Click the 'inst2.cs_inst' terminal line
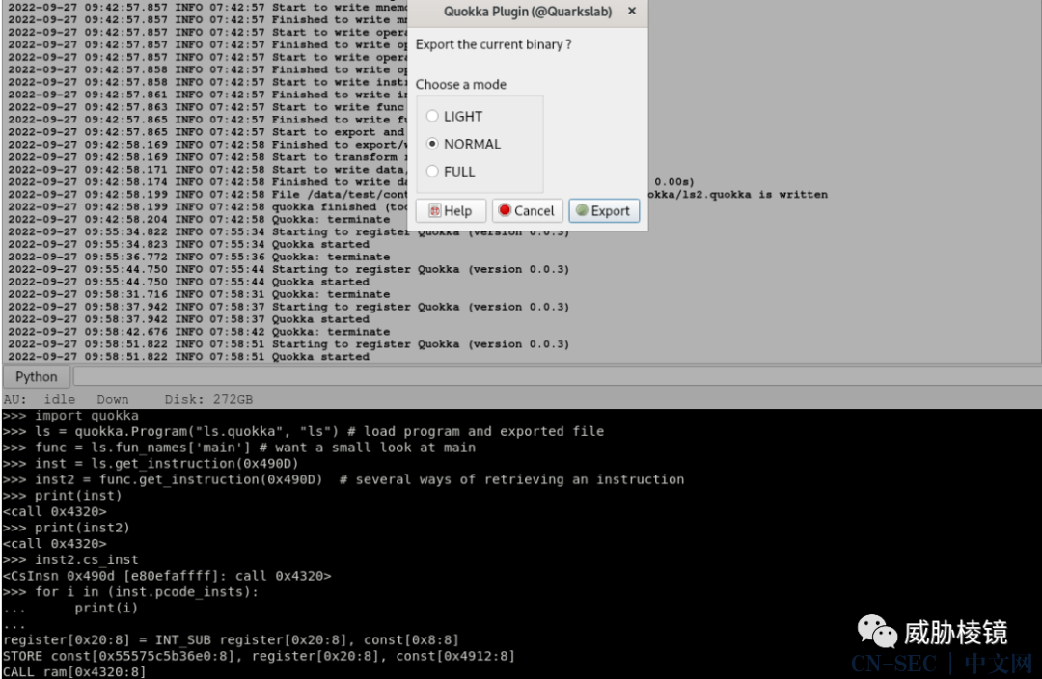Screen dimensions: 1042x679 pyautogui.click(x=70, y=559)
